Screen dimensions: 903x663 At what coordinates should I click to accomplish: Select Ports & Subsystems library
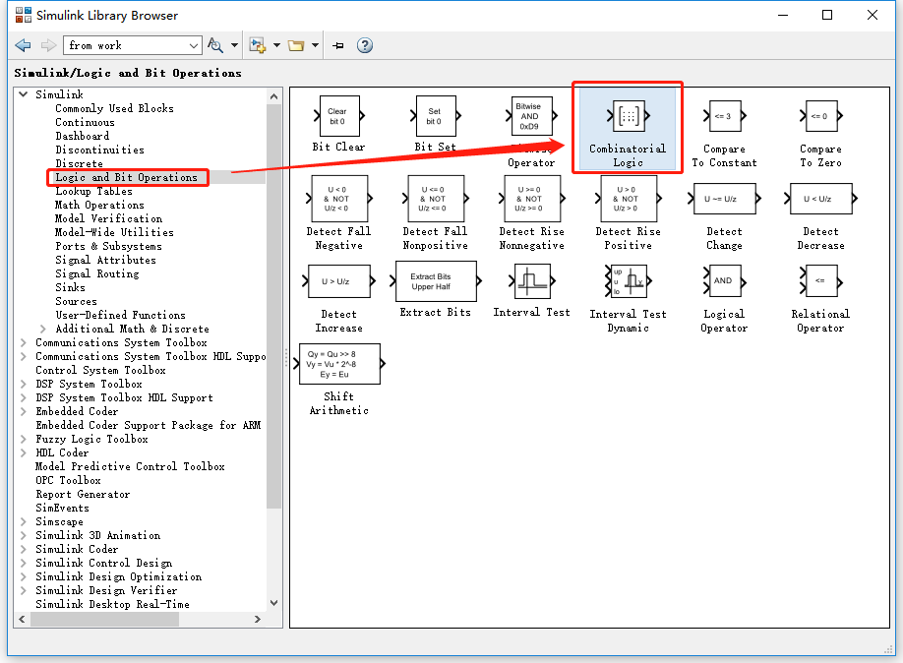click(108, 247)
